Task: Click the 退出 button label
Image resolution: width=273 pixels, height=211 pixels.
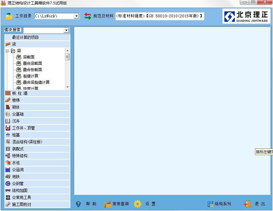Action: coord(260,204)
